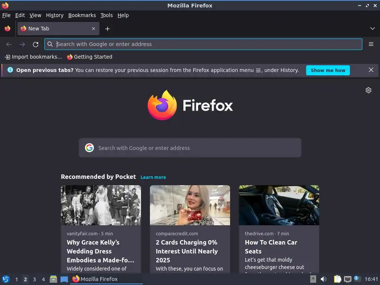This screenshot has height=285, width=380.
Task: Dismiss the Open previous tabs notification
Action: pos(371,70)
